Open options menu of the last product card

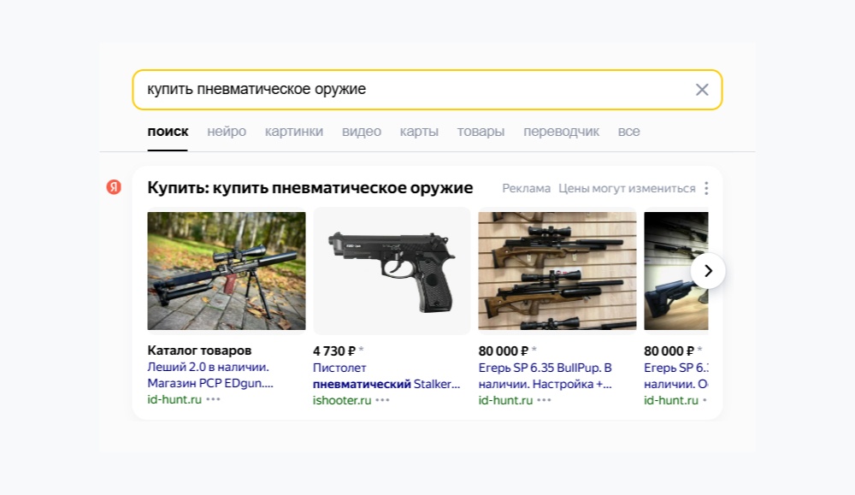pyautogui.click(x=705, y=398)
